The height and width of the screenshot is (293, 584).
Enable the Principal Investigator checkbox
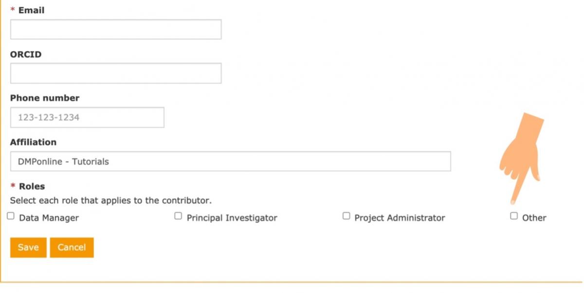coord(178,216)
